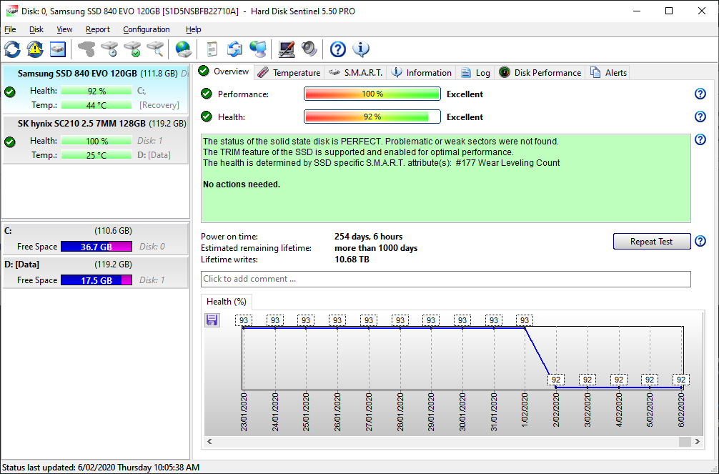
Task: Click SK hynix 100 % health bar
Action: coord(96,141)
